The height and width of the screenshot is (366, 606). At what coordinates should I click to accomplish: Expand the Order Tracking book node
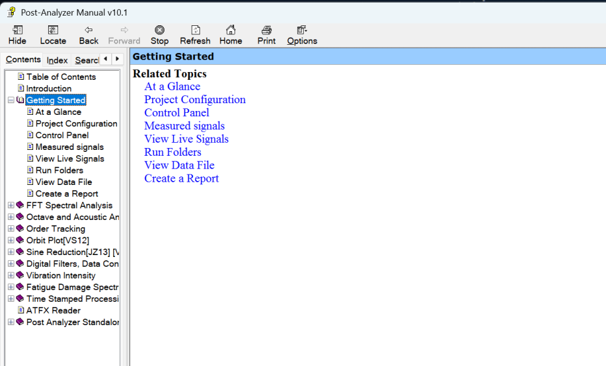pos(11,229)
